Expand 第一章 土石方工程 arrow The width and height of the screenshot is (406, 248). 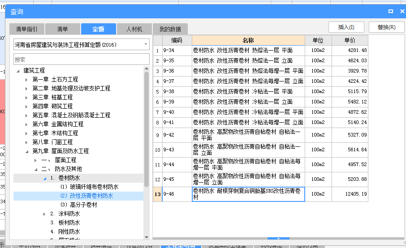(26, 80)
